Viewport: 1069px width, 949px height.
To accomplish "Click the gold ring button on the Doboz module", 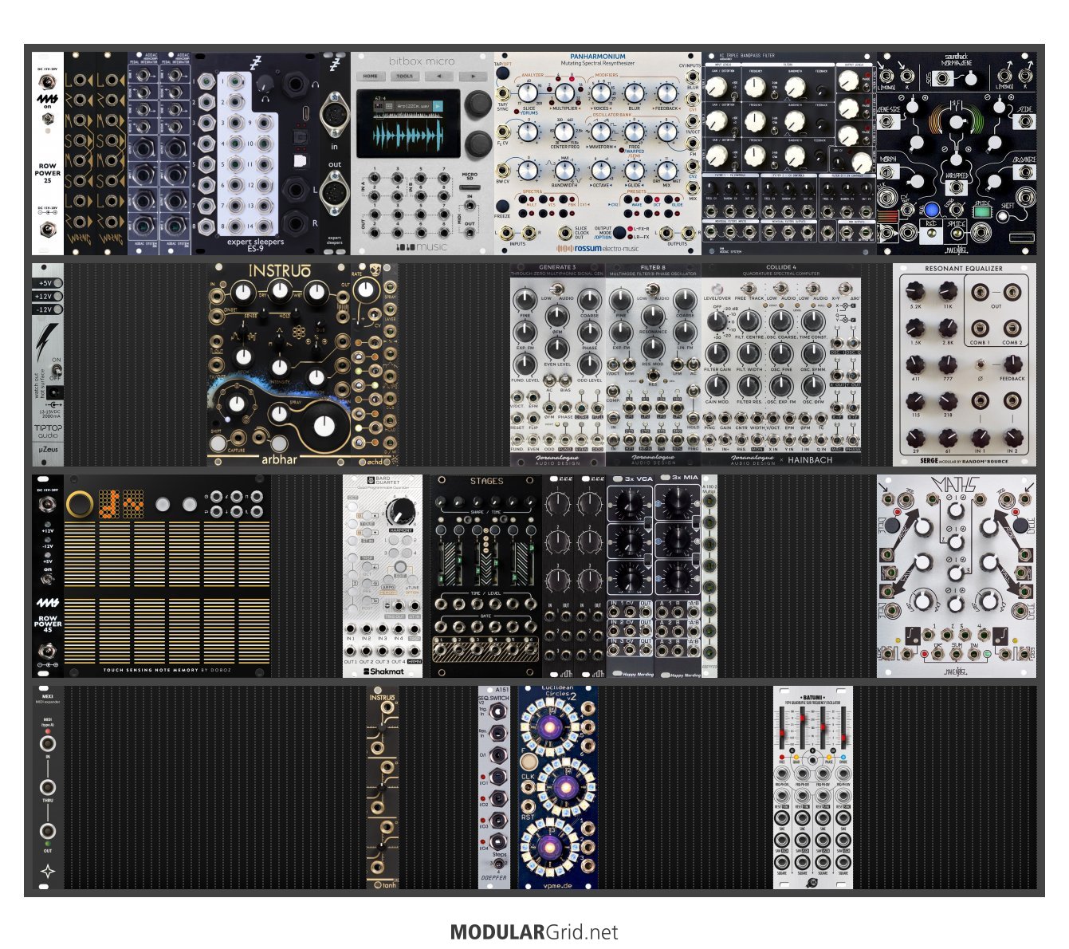I will pyautogui.click(x=80, y=504).
